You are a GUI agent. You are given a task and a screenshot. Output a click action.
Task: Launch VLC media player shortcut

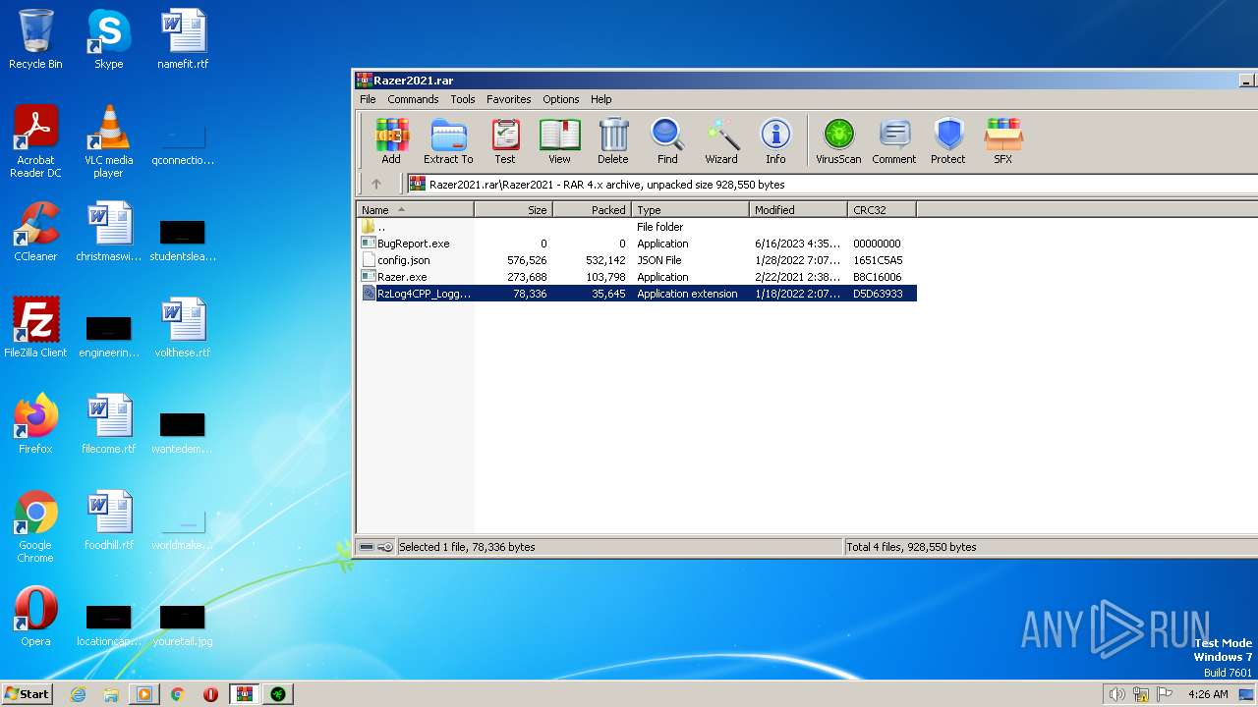(108, 141)
